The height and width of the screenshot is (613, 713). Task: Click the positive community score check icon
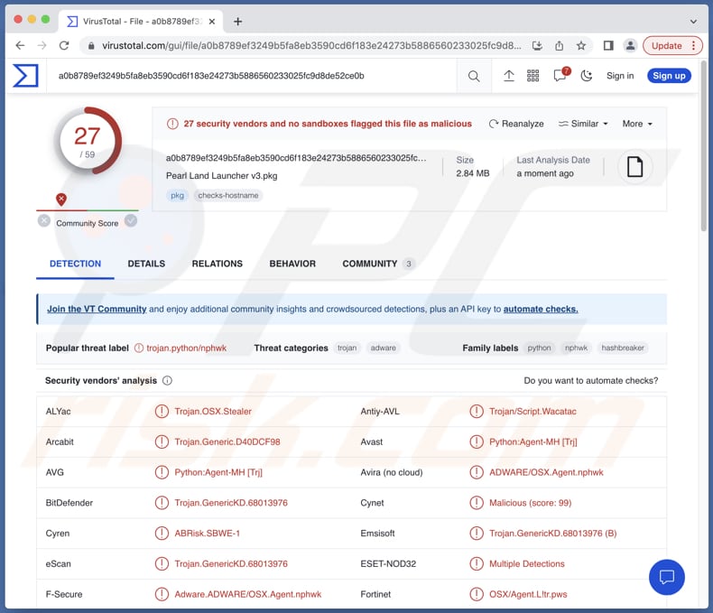tap(131, 221)
